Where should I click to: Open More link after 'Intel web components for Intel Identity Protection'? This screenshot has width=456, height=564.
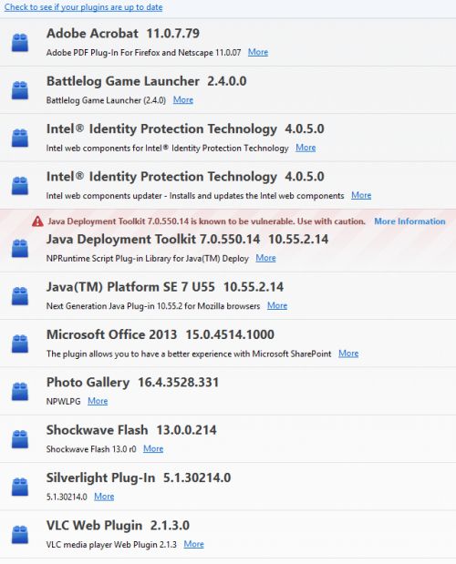click(306, 148)
